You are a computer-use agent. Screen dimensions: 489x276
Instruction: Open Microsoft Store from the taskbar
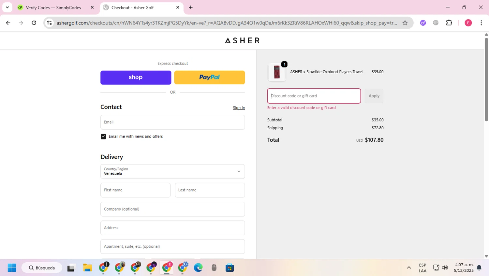[230, 268]
